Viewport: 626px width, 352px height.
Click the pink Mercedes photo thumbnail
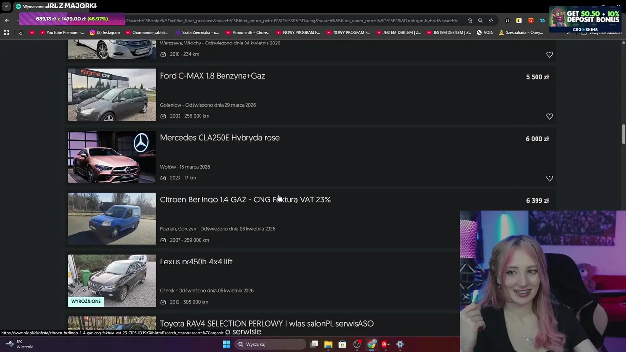click(x=112, y=156)
